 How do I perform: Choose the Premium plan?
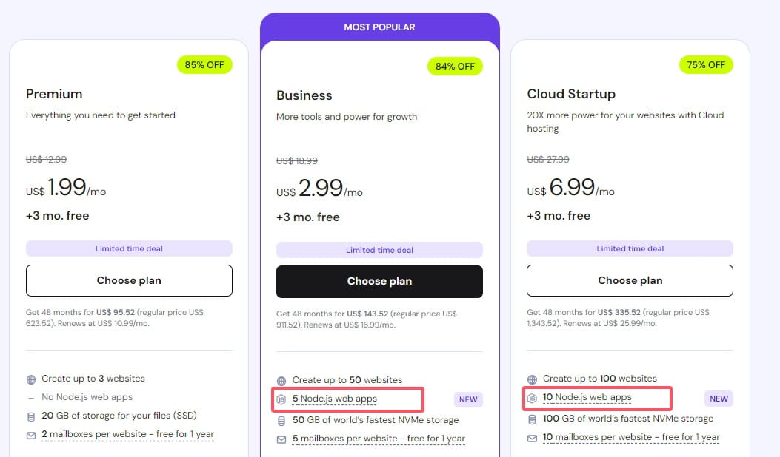129,281
